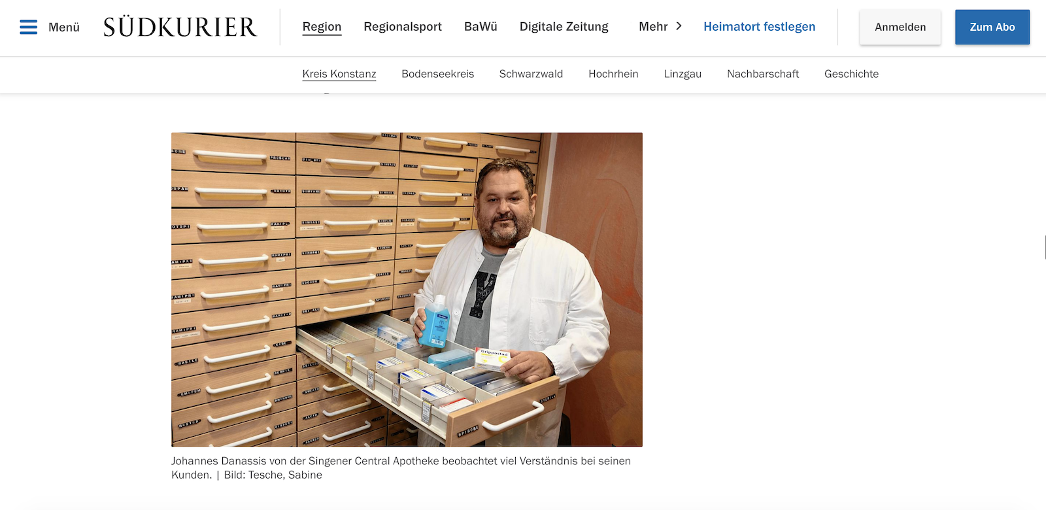1046x510 pixels.
Task: Select the Linzgau subsection
Action: (x=683, y=74)
